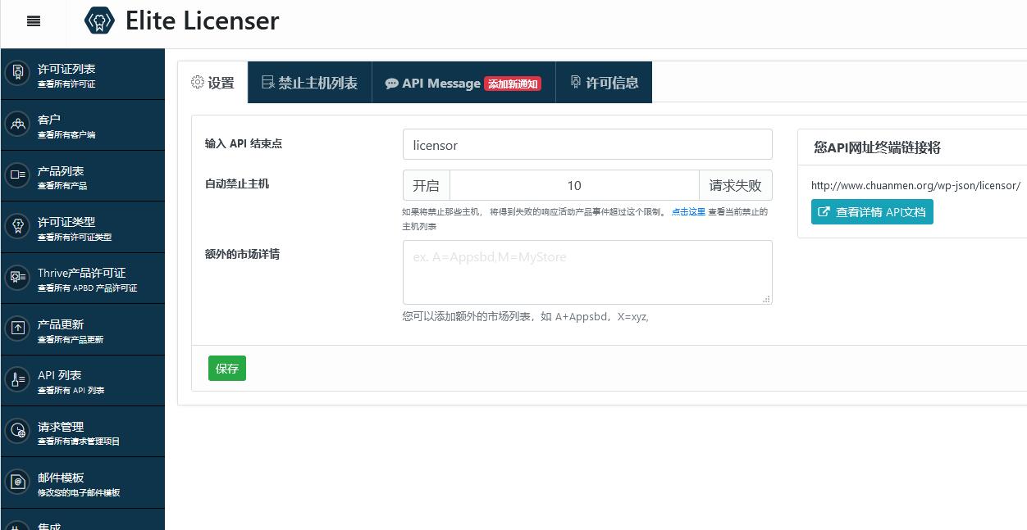Toggle the hamburger sidebar menu
This screenshot has height=530, width=1027.
click(x=34, y=21)
